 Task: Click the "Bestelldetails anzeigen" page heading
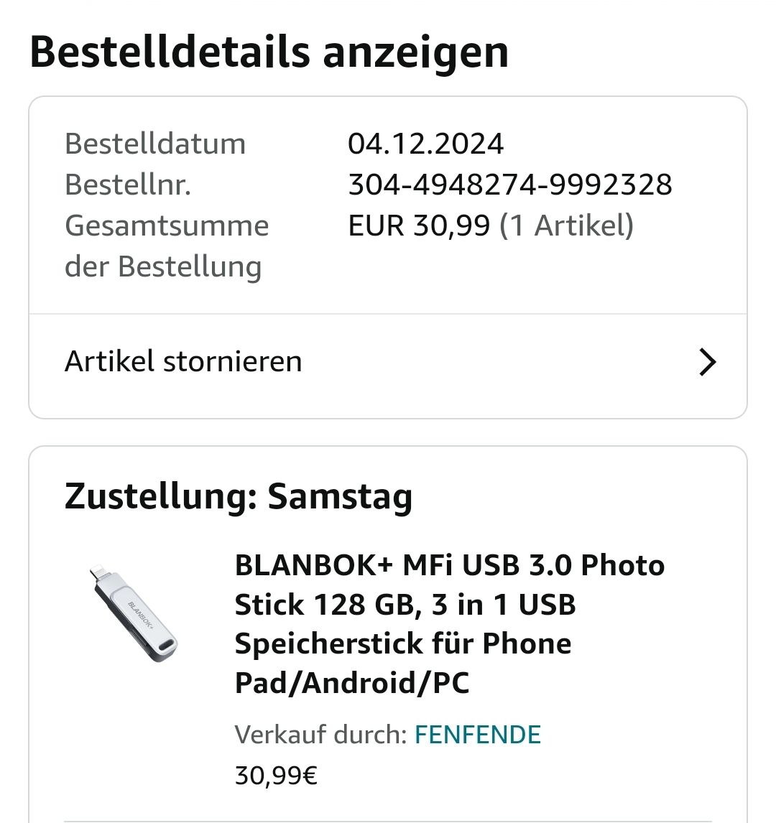[269, 52]
